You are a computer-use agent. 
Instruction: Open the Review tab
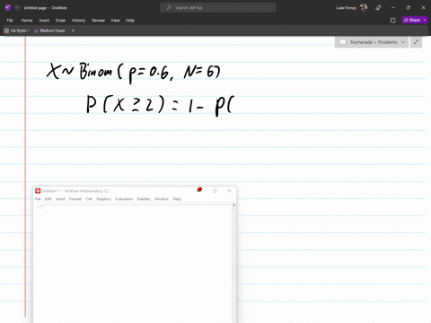pos(98,21)
